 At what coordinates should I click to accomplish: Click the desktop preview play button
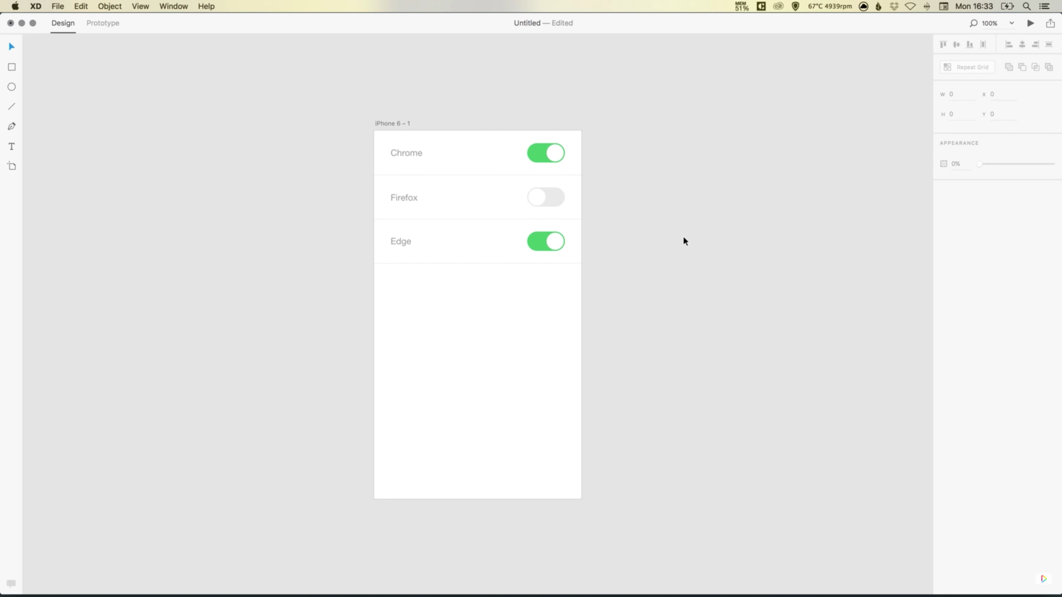coord(1030,23)
